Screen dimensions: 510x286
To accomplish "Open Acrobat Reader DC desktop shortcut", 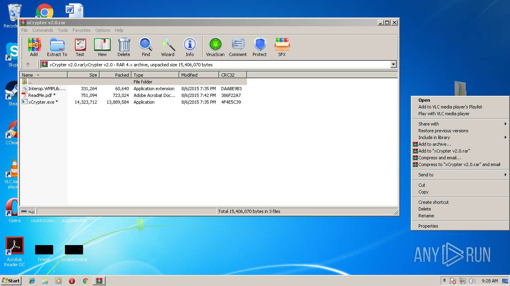I will (x=15, y=252).
